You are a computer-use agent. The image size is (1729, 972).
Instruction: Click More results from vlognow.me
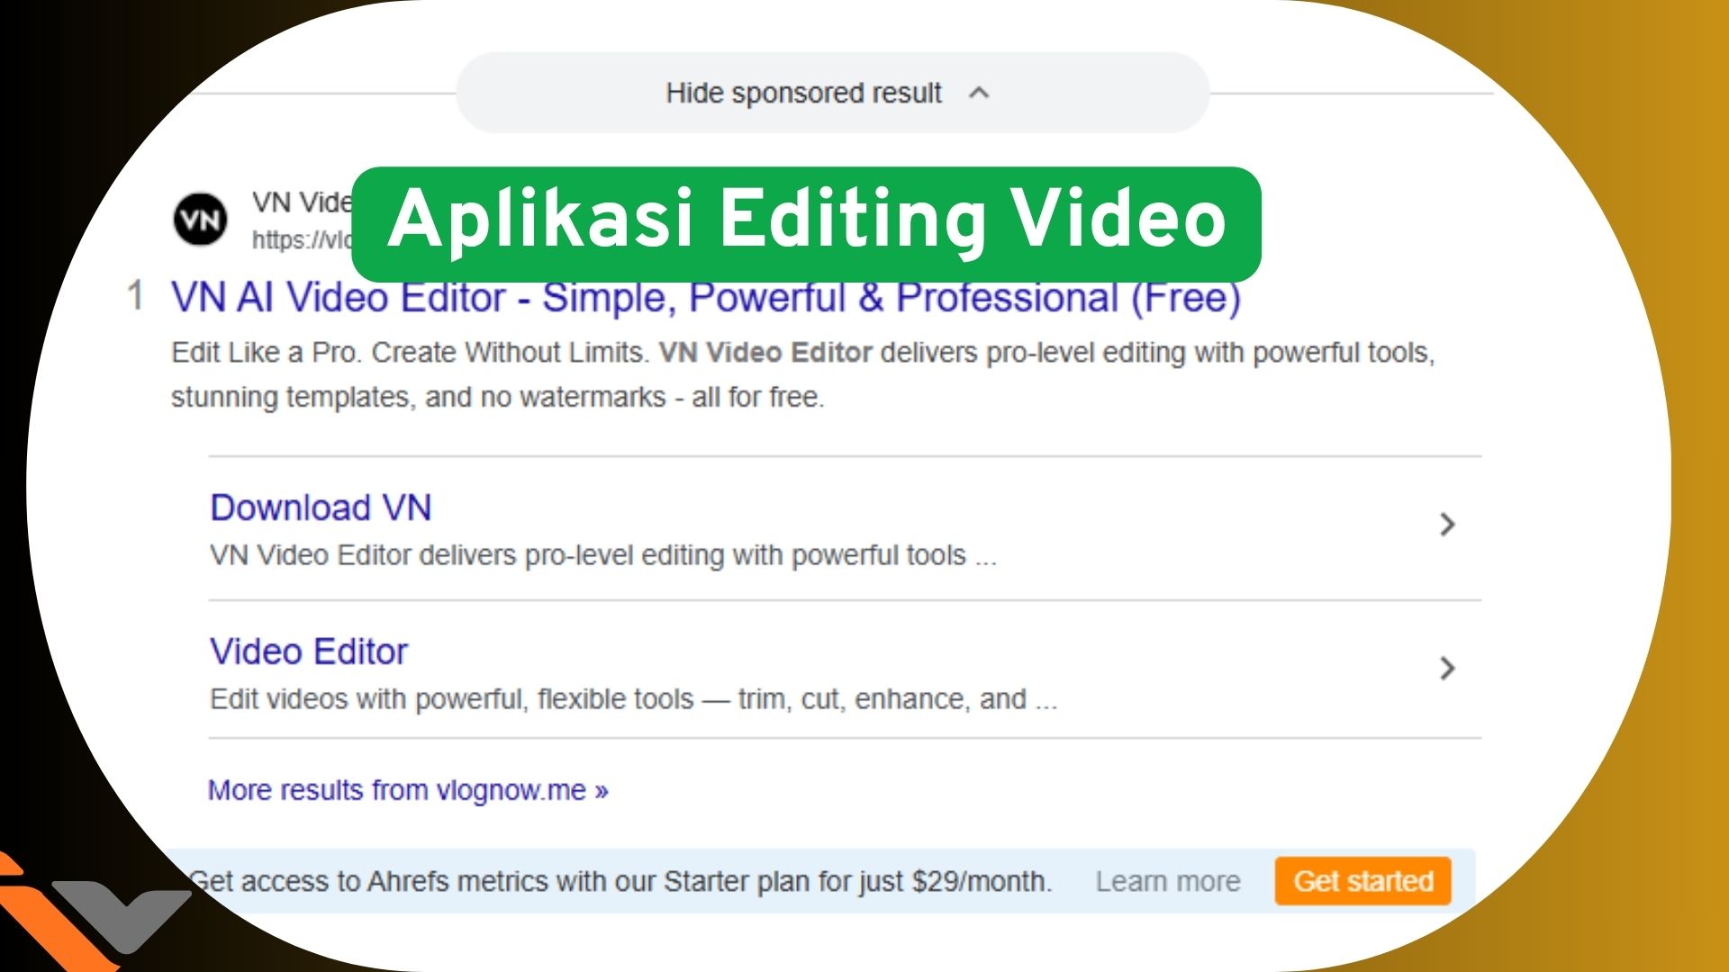click(x=407, y=789)
